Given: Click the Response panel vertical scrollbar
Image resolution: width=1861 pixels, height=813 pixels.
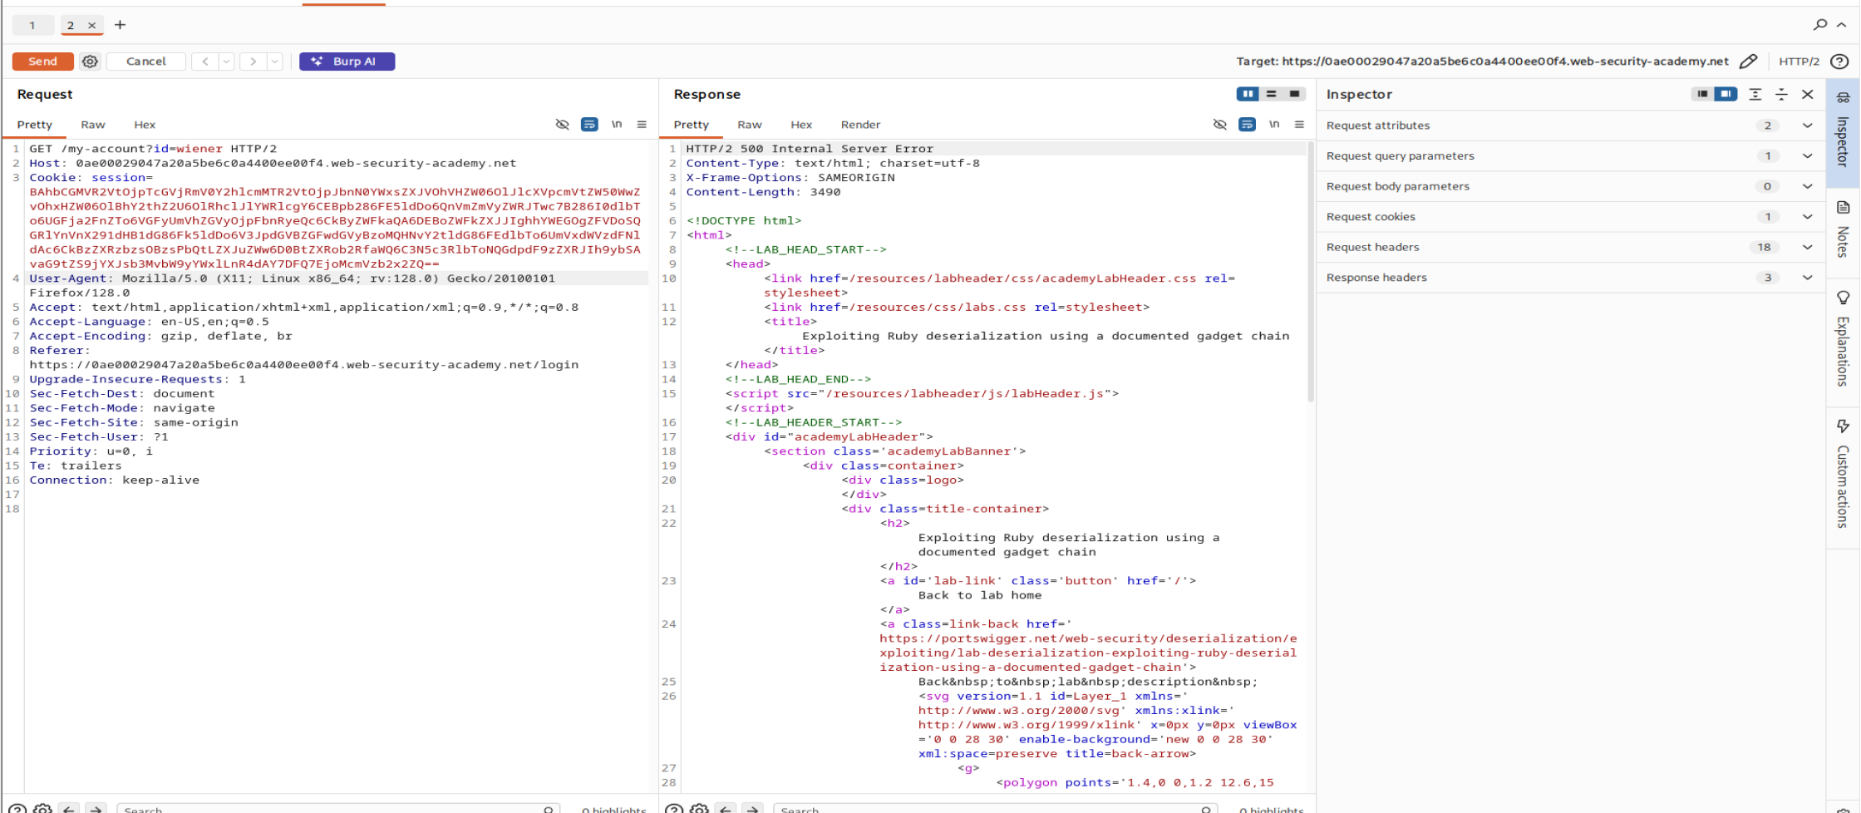Looking at the screenshot, I should click(x=1311, y=272).
